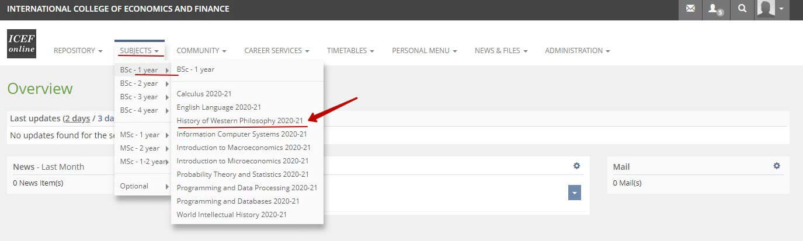803x241 pixels.
Task: Click the users icon with badge 5
Action: coord(715,9)
